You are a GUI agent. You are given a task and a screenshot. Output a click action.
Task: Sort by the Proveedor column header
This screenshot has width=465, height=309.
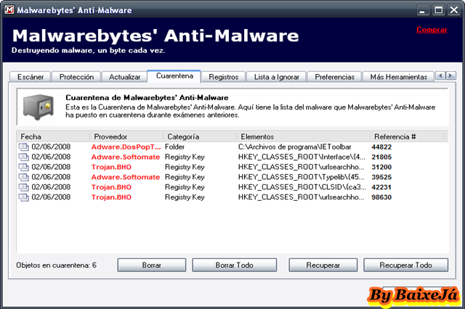click(126, 136)
